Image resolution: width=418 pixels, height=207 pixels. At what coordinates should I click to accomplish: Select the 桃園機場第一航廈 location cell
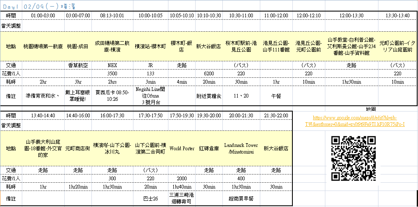coord(43,47)
